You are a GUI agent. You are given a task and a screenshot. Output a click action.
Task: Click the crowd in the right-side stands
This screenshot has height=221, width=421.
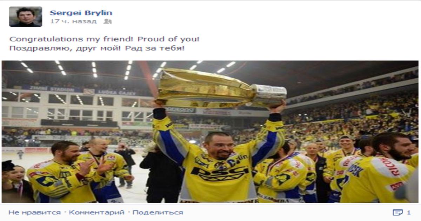pyautogui.click(x=351, y=116)
